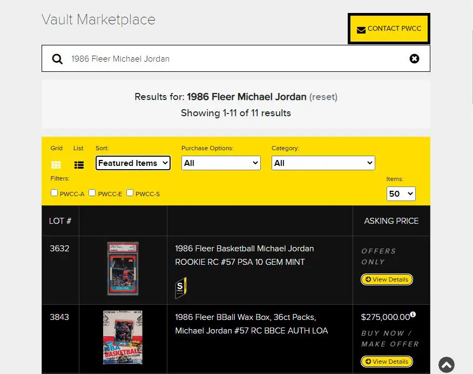Open the Category dropdown
473x374 pixels.
coord(323,163)
